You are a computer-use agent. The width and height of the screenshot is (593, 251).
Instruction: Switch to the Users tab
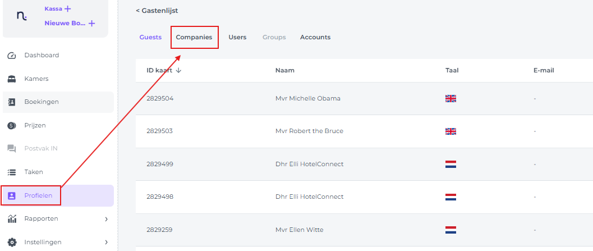pos(237,38)
